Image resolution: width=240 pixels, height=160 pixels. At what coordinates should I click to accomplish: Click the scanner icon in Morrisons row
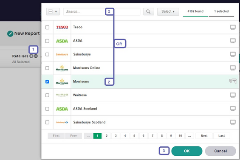click(233, 81)
